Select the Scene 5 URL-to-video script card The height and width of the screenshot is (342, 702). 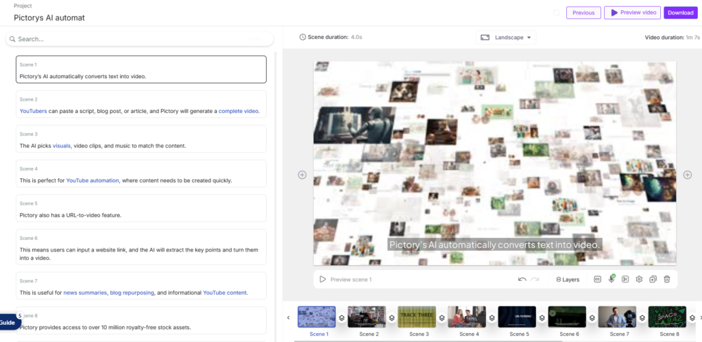tap(141, 208)
